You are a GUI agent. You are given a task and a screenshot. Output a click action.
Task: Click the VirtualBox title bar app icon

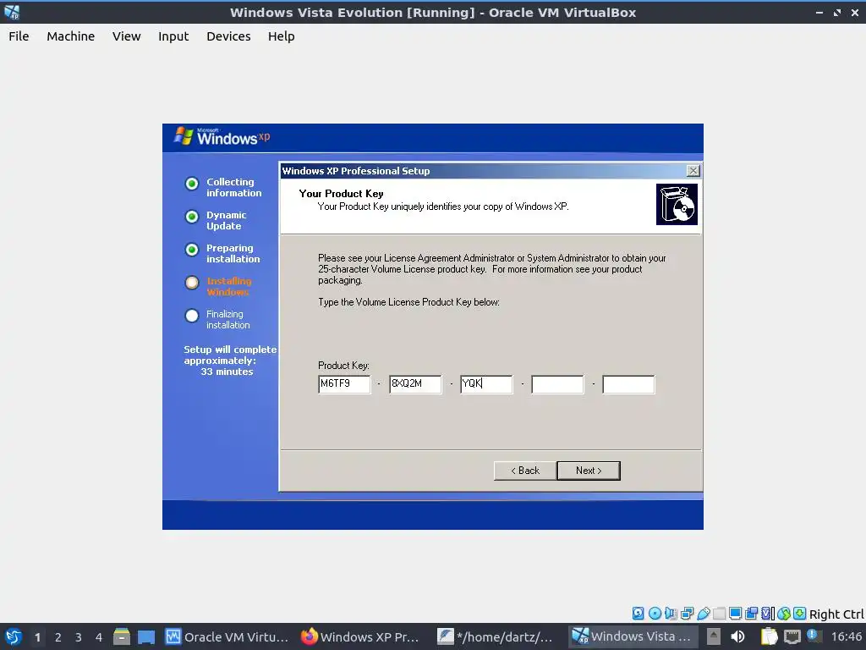click(12, 12)
